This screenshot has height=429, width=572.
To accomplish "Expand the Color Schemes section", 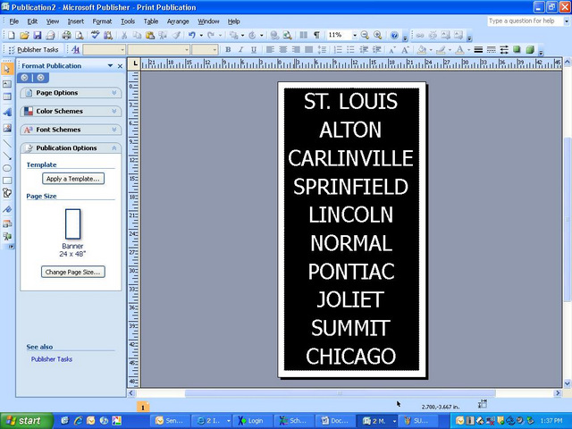I will coord(71,111).
